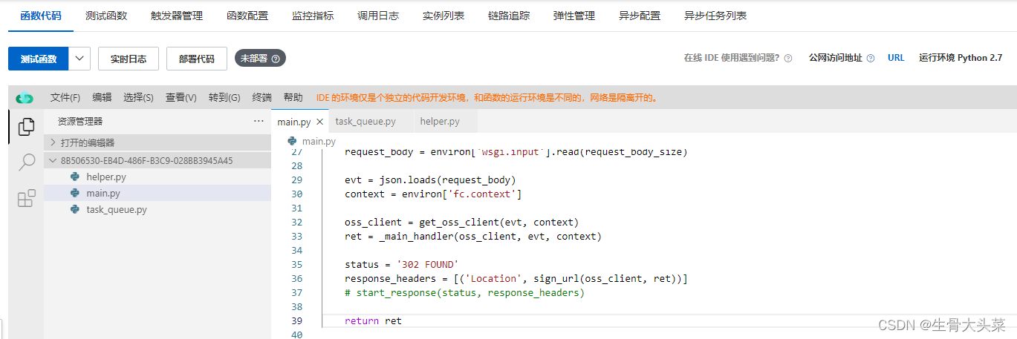Open the Explorer files icon in activity bar
1017x339 pixels.
pos(26,127)
